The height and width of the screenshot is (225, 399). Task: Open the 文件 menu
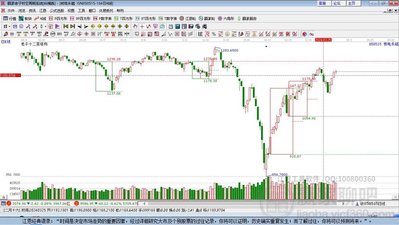coord(11,11)
